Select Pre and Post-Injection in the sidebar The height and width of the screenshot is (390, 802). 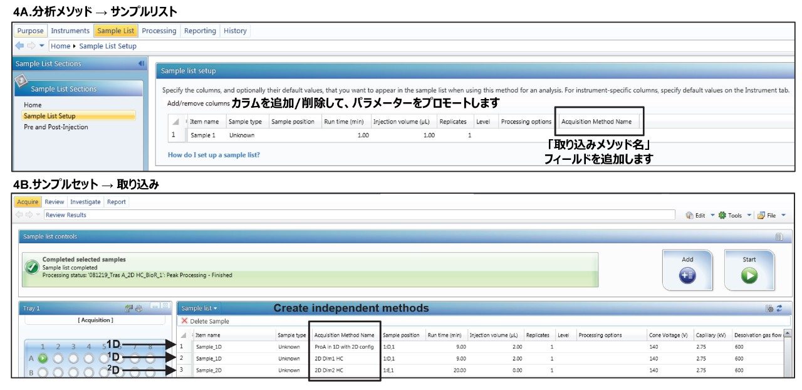tap(56, 127)
